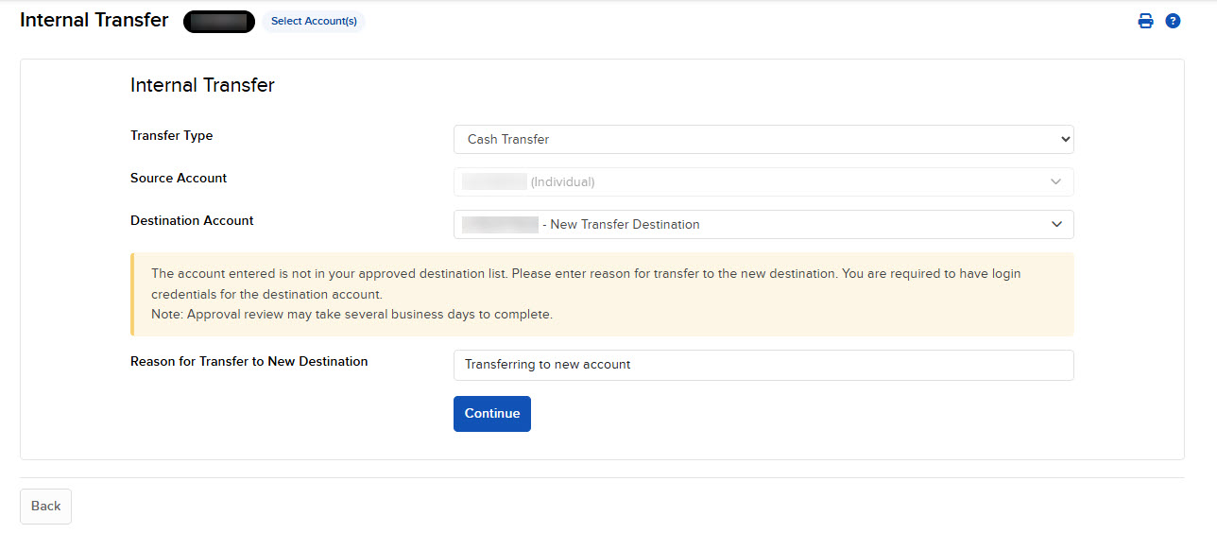Click the approved destination list warning text
This screenshot has height=533, width=1217.
(586, 274)
